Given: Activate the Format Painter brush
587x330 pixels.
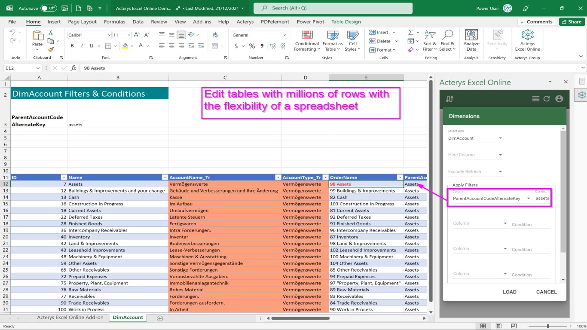Looking at the screenshot, I should click(51, 49).
